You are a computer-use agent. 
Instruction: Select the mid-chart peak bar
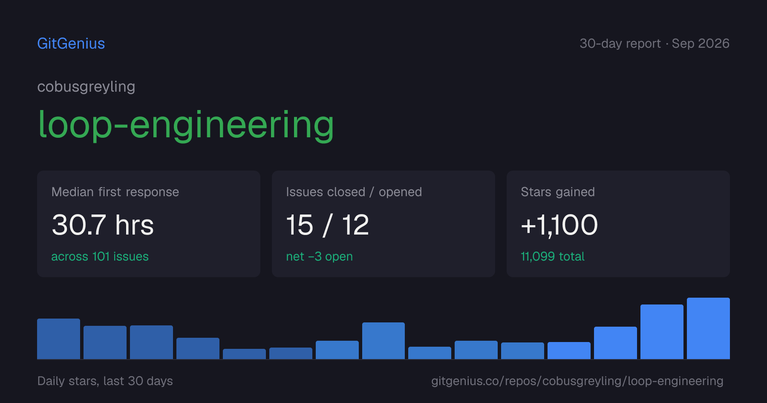383,341
